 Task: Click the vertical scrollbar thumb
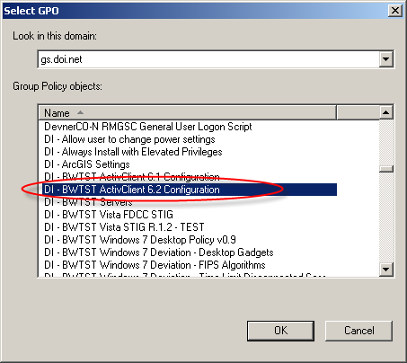(385, 169)
